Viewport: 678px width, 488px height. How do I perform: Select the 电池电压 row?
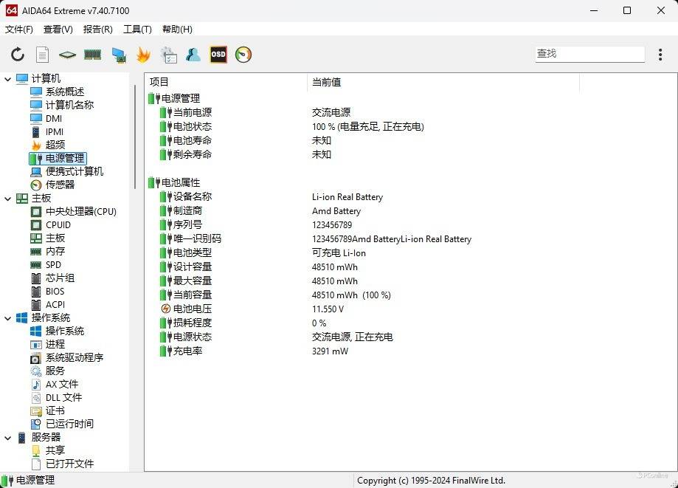point(192,309)
